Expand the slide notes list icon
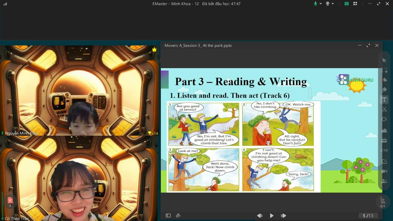The width and height of the screenshot is (393, 221). tap(178, 215)
